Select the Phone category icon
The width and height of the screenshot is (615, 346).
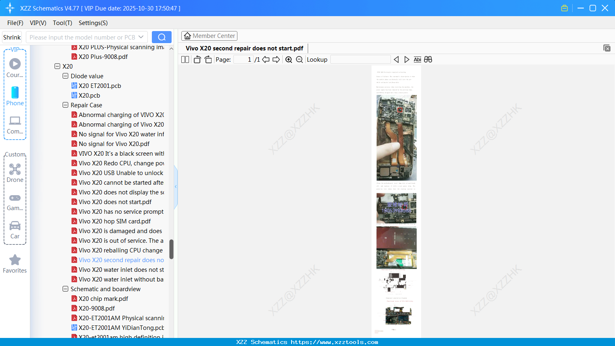tap(15, 96)
